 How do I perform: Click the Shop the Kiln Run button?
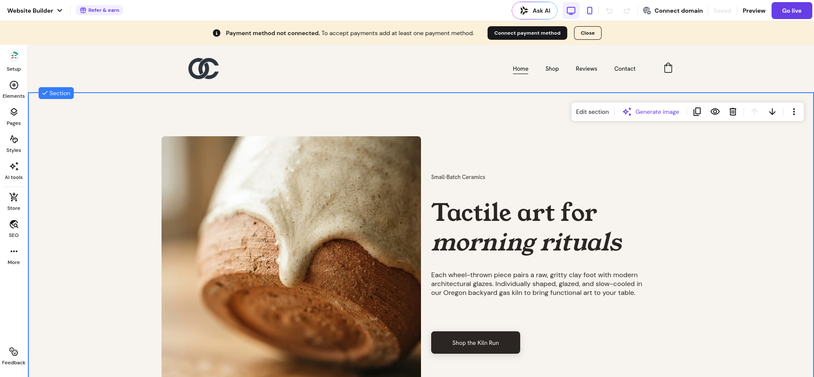click(x=476, y=343)
